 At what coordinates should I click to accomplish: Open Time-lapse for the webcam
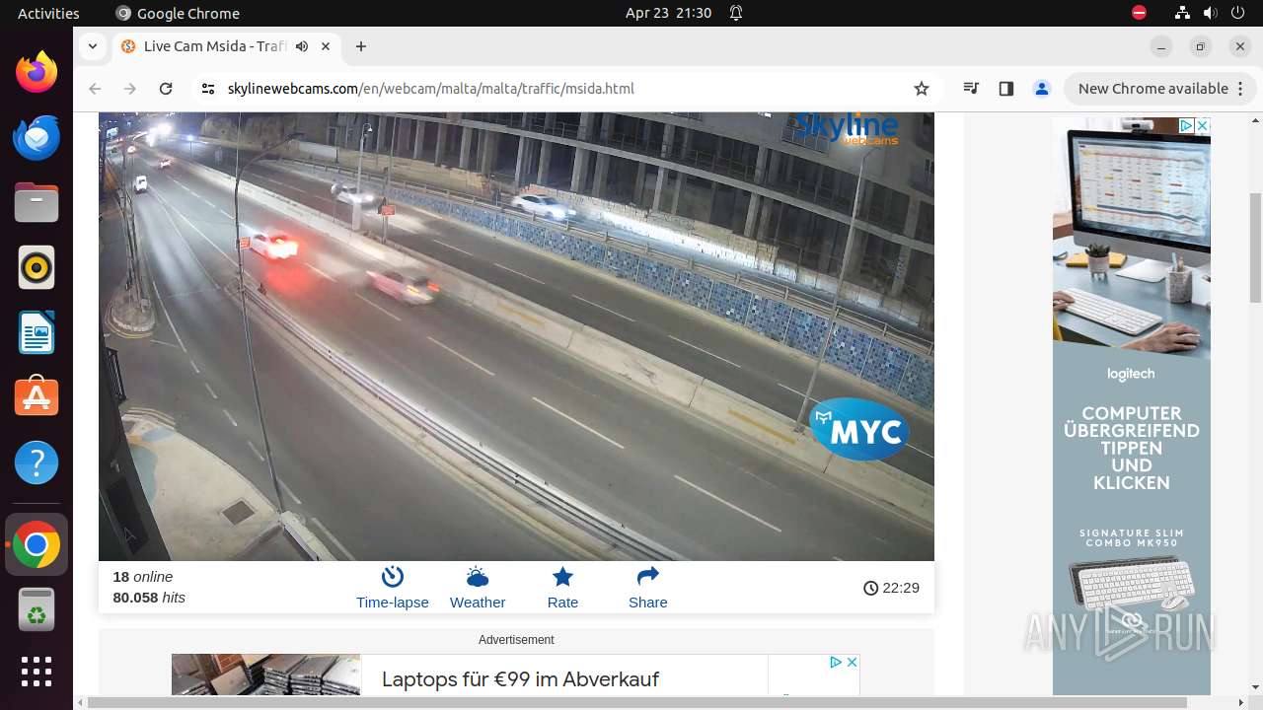coord(393,588)
